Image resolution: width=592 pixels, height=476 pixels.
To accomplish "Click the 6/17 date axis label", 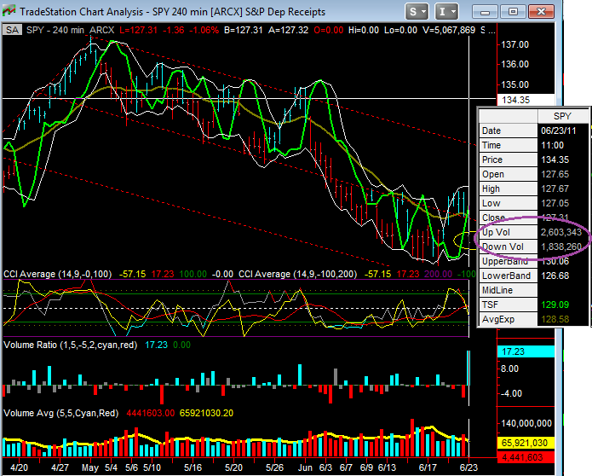I will (x=428, y=467).
